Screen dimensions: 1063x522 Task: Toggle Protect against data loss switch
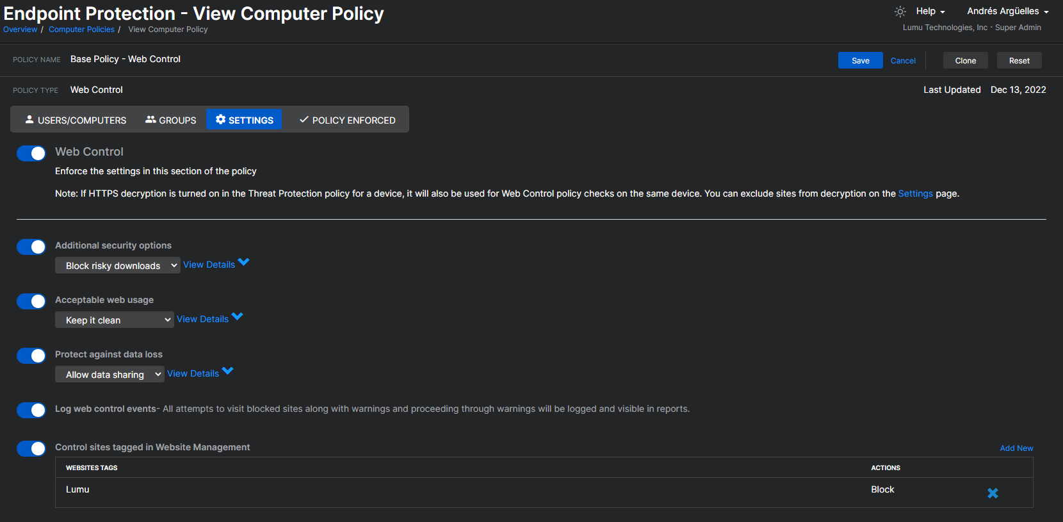tap(31, 355)
